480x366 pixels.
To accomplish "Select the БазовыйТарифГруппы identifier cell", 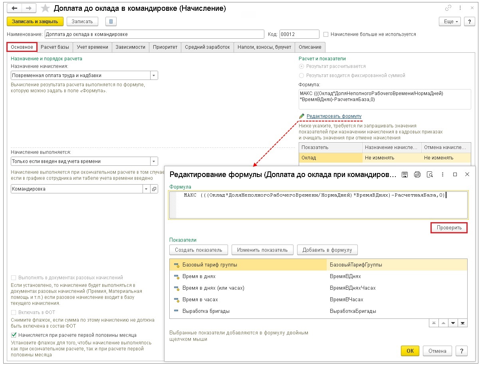I will point(397,265).
